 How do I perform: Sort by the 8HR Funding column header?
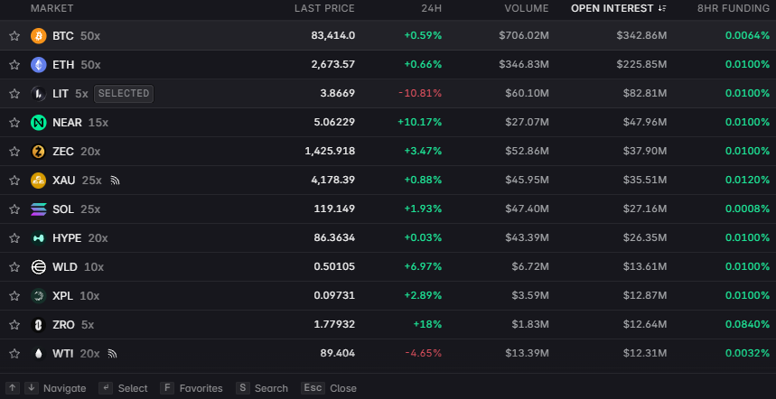tap(734, 8)
